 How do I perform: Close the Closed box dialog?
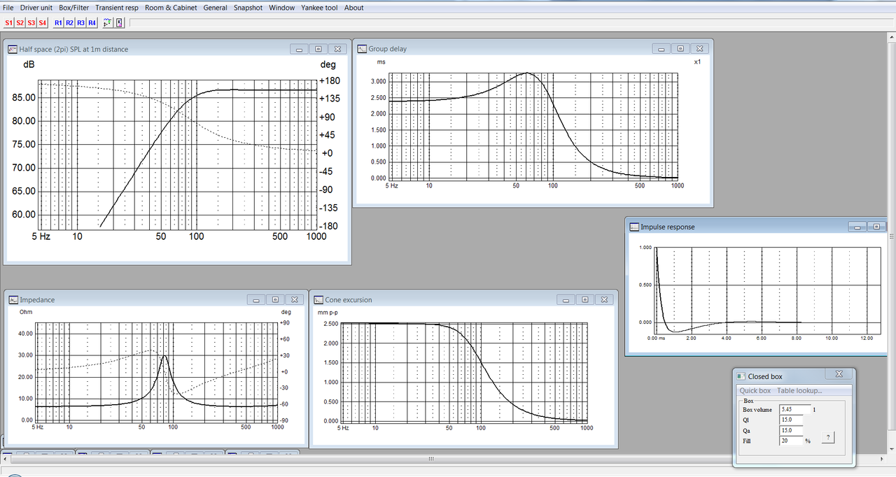point(839,374)
